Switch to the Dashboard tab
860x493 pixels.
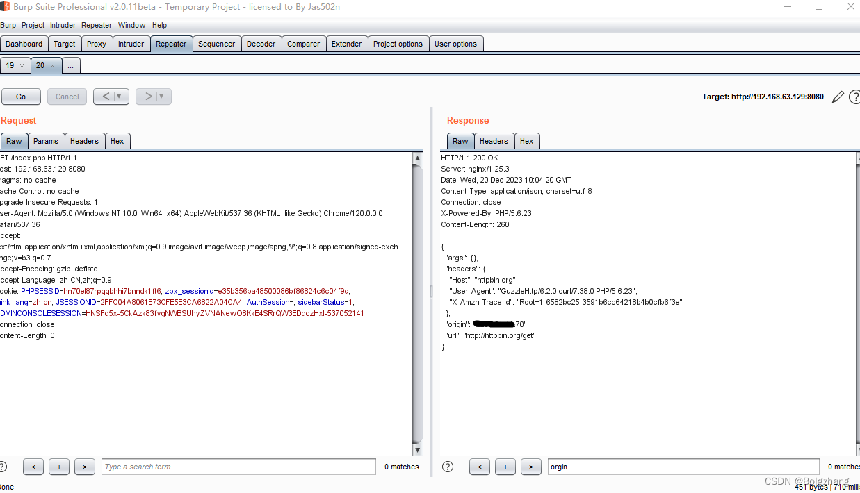(24, 44)
